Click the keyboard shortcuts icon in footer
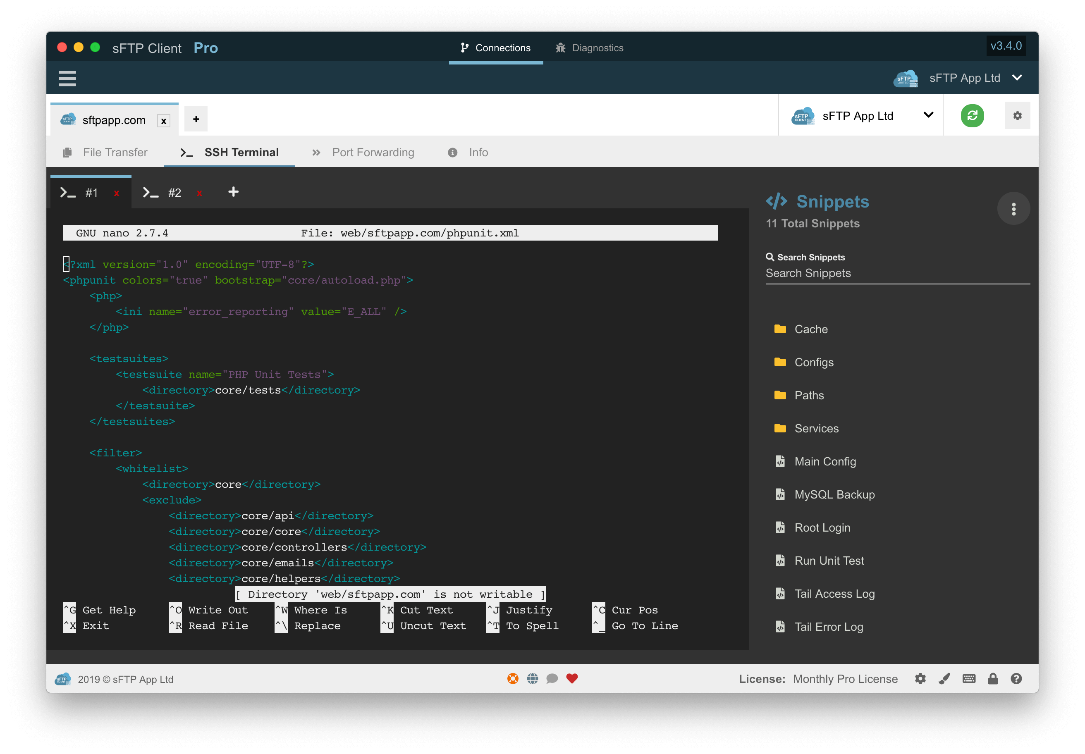This screenshot has height=754, width=1085. pos(968,678)
